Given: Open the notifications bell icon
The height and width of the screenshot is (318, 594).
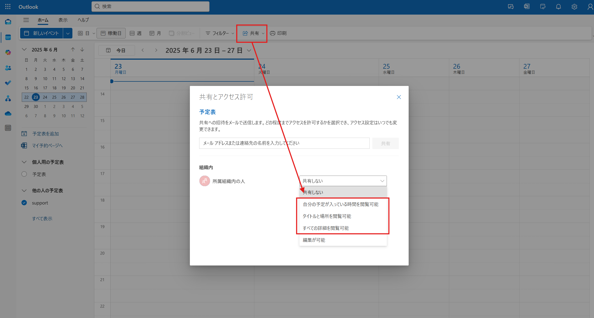Looking at the screenshot, I should pyautogui.click(x=558, y=7).
